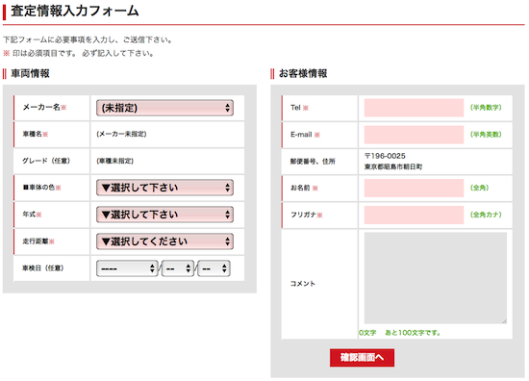
Task: Click the メーカー名 dropdown stepper arrows
Action: click(227, 108)
